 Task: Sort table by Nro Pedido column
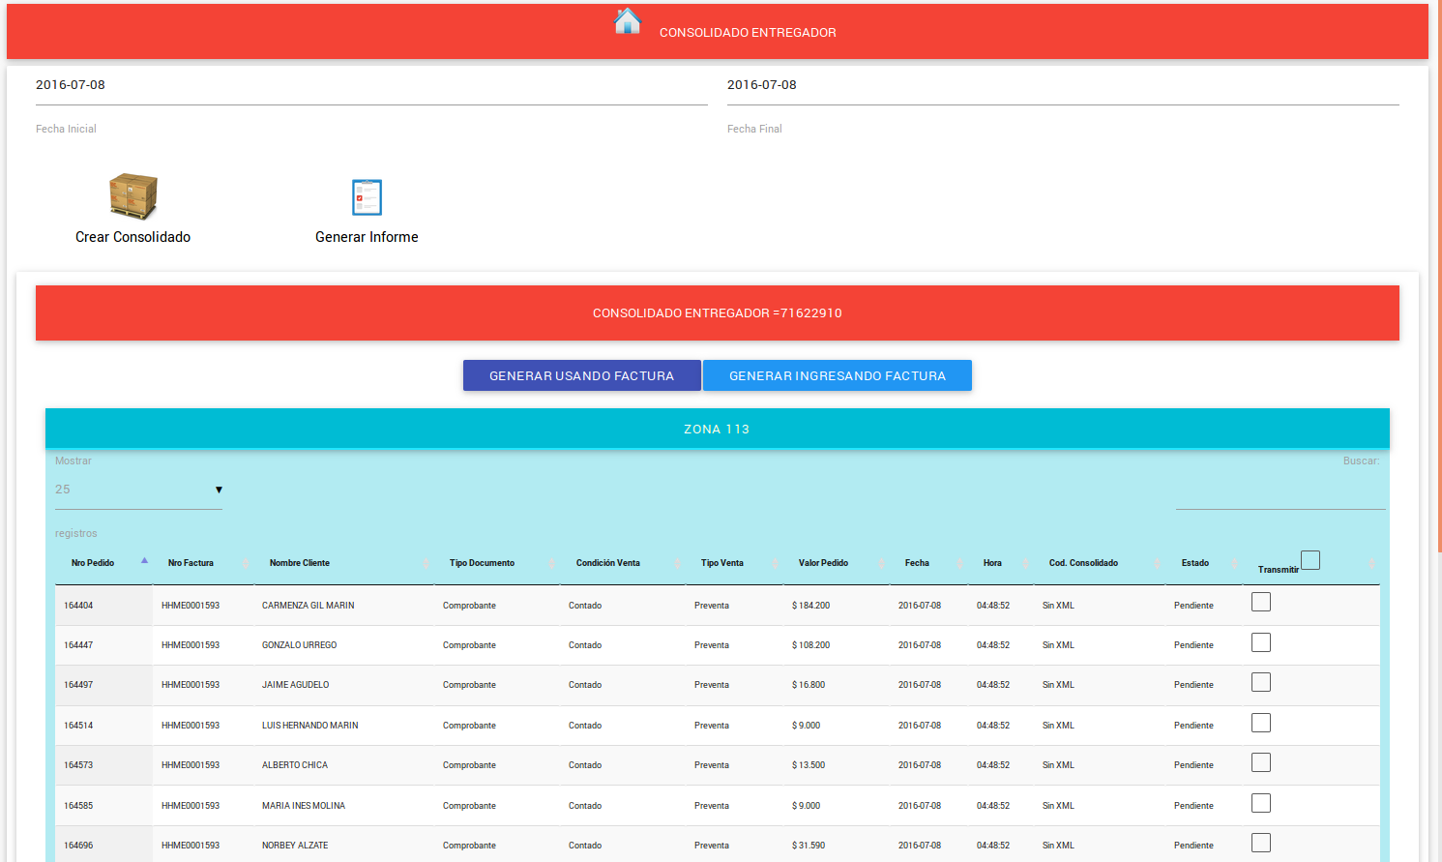[x=103, y=563]
